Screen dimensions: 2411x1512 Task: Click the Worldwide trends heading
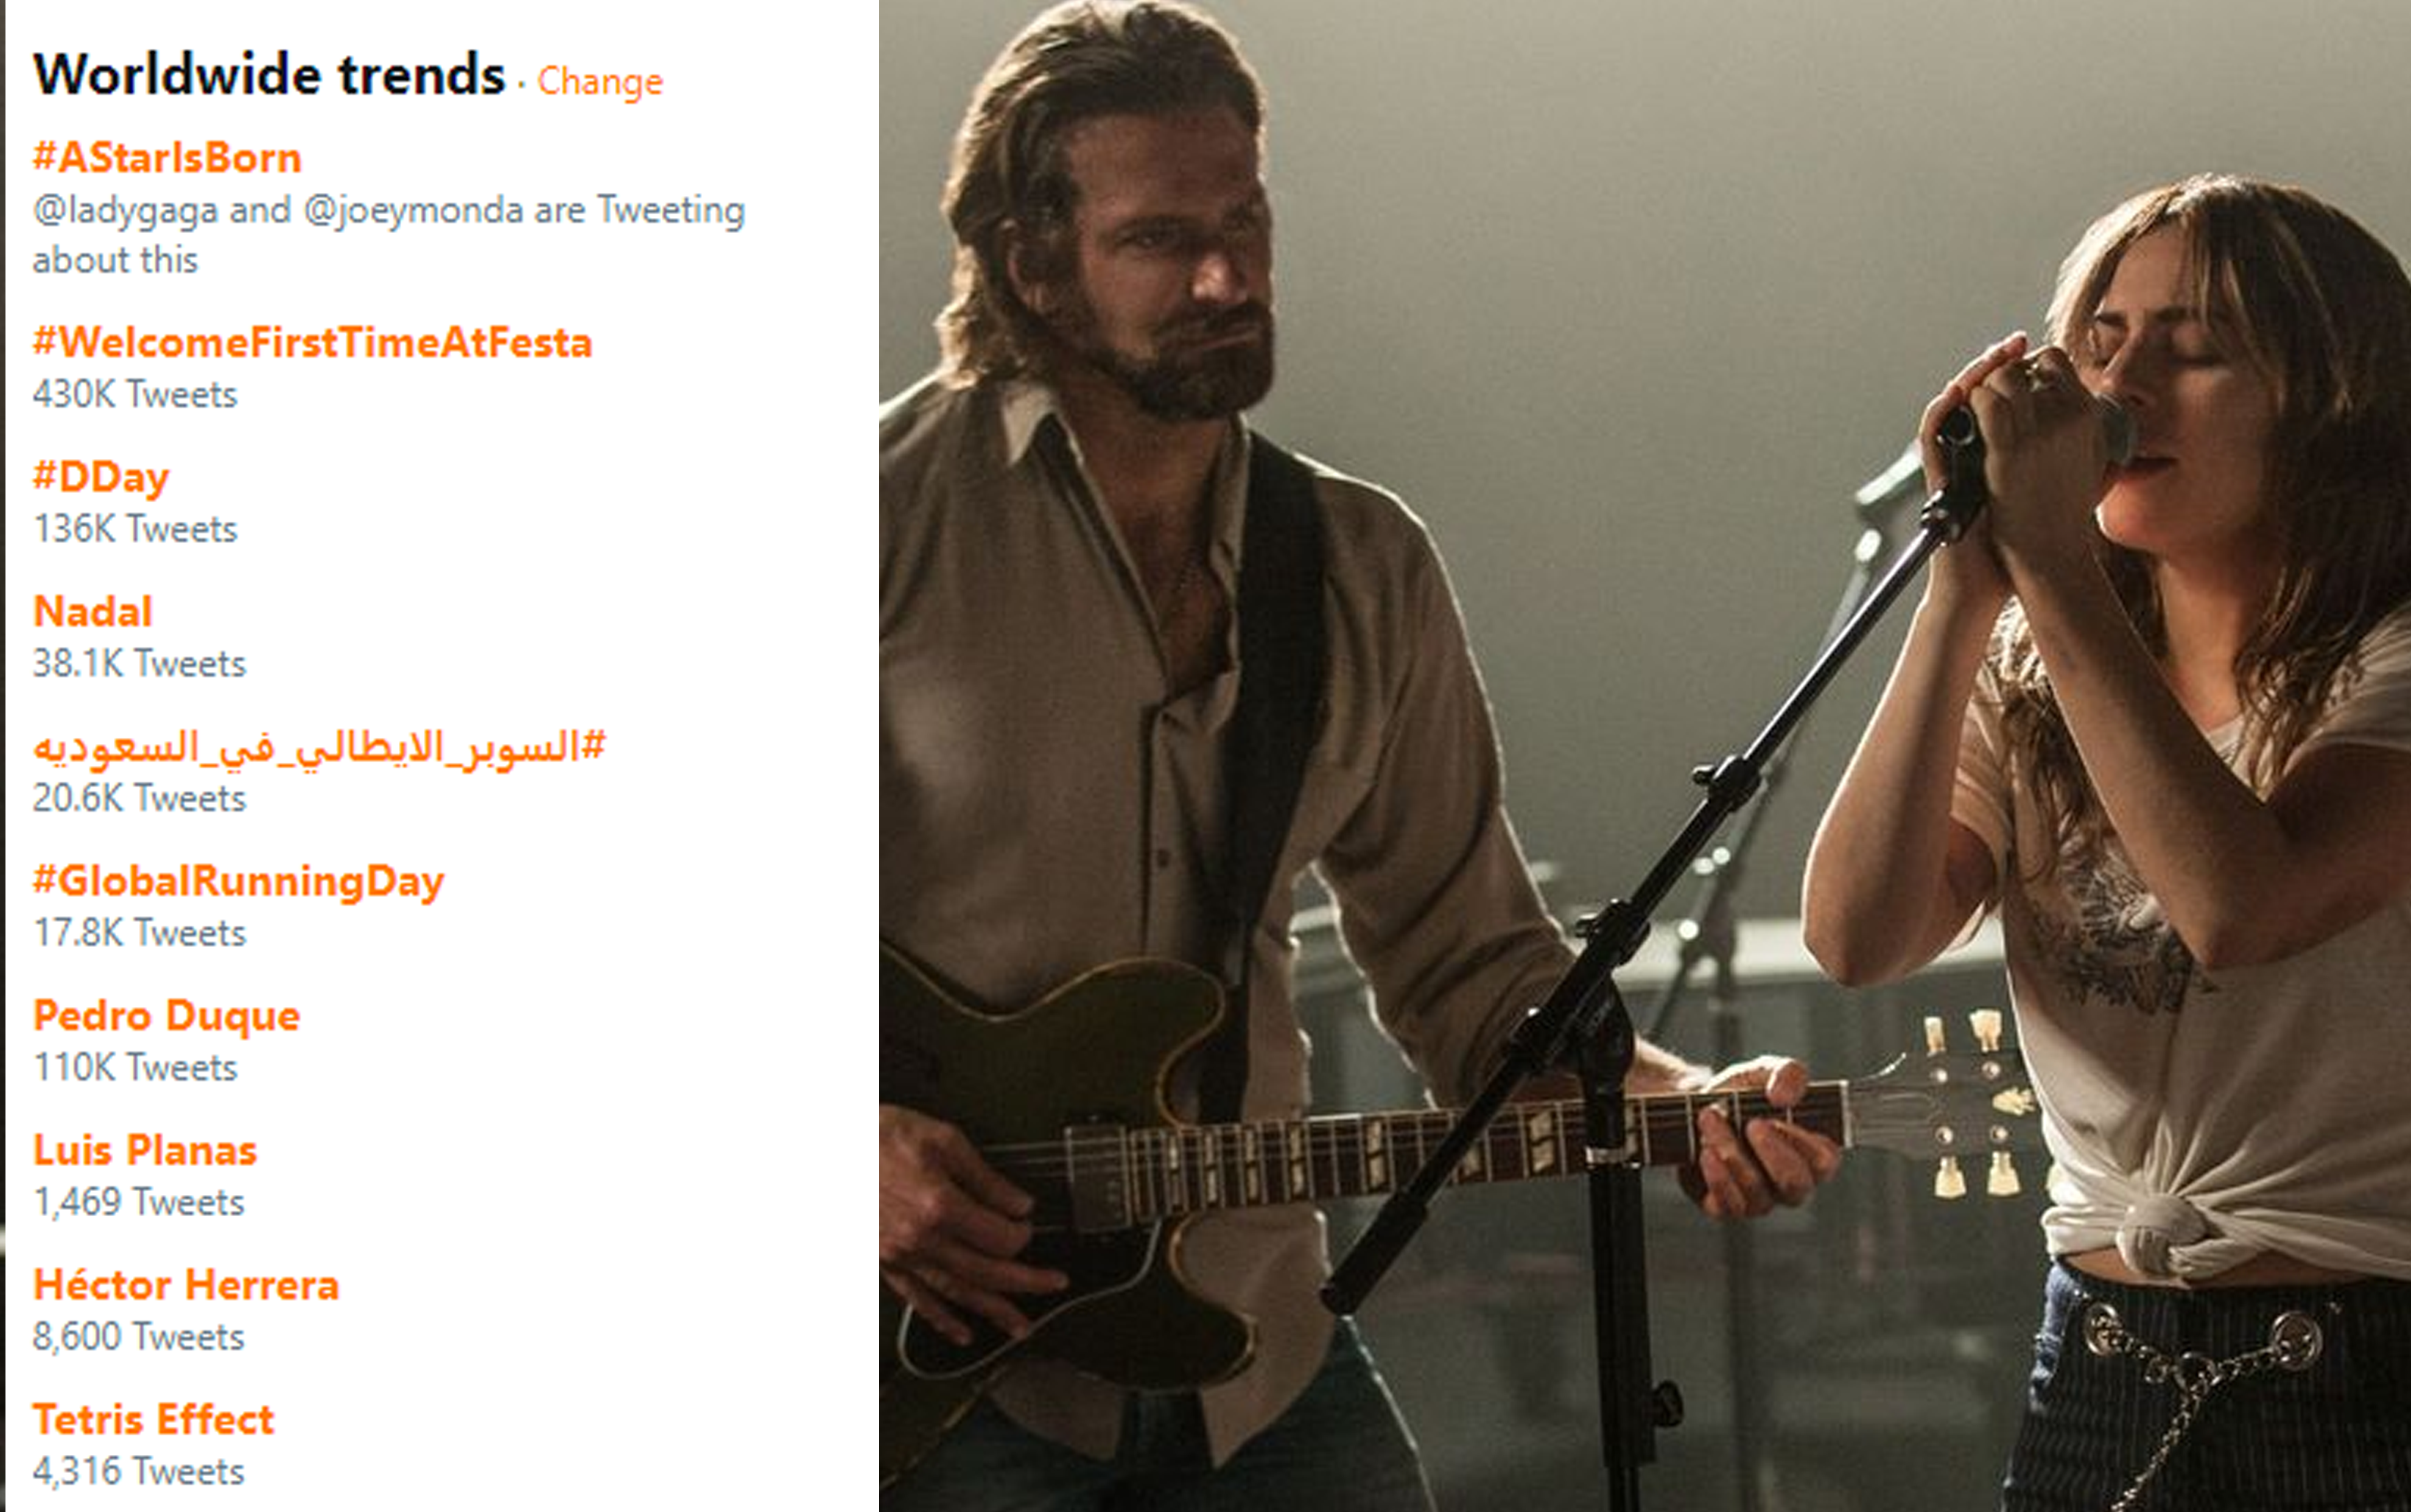(x=269, y=75)
